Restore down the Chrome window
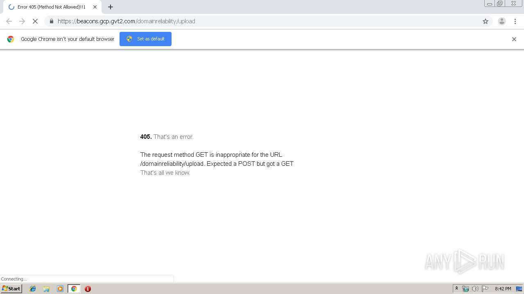 tap(500, 4)
